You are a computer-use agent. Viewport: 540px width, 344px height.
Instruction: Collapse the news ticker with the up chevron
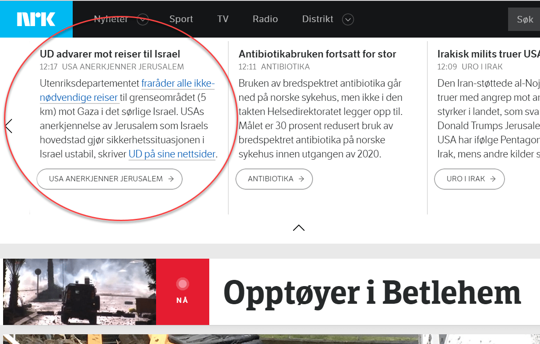tap(299, 228)
